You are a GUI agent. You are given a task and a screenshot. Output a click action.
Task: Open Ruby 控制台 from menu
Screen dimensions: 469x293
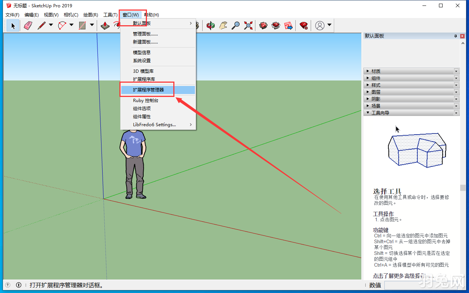[145, 100]
